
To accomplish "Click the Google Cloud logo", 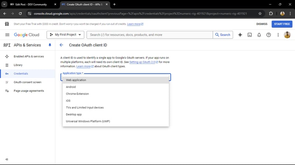I will [x=27, y=35].
